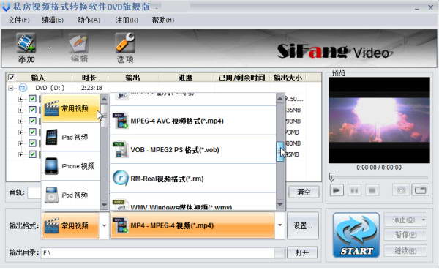Expand the fourth title under DVD
Screen dimensions: 439x270
20,132
